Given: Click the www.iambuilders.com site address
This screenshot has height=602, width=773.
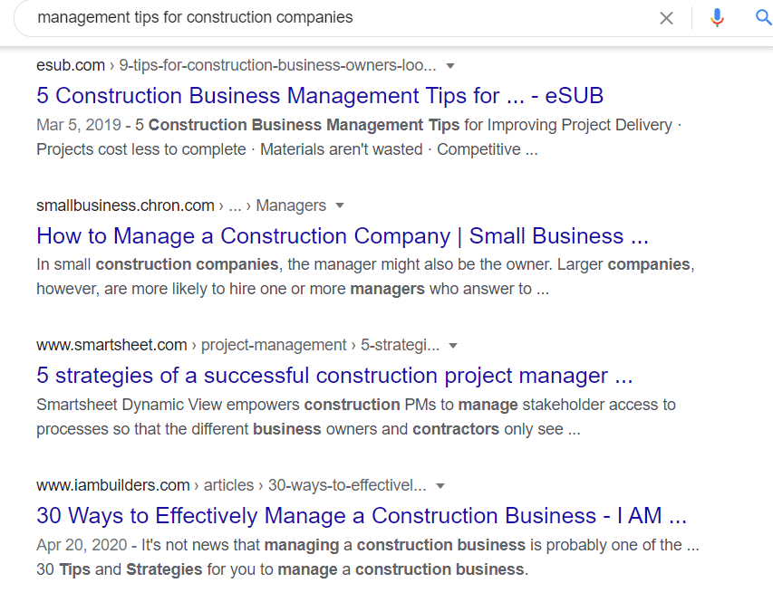Looking at the screenshot, I should click(113, 485).
